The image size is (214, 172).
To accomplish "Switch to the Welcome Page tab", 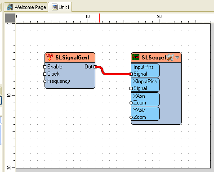I will click(26, 7).
